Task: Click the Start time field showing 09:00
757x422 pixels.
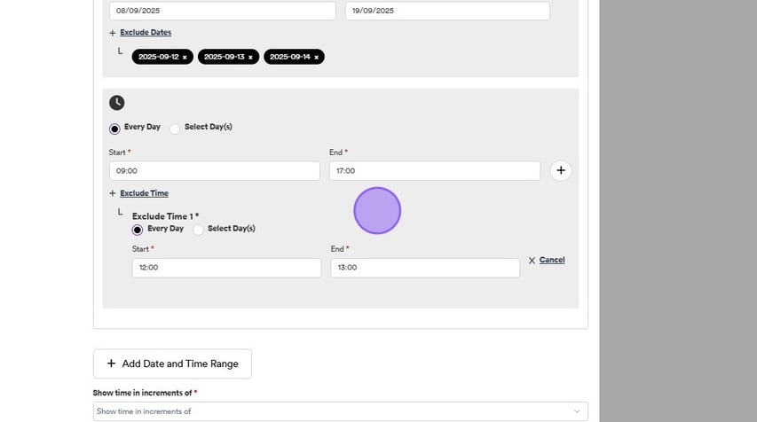Action: pyautogui.click(x=214, y=171)
